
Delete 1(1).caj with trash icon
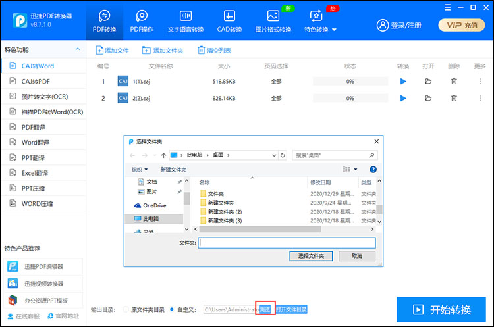click(x=454, y=81)
